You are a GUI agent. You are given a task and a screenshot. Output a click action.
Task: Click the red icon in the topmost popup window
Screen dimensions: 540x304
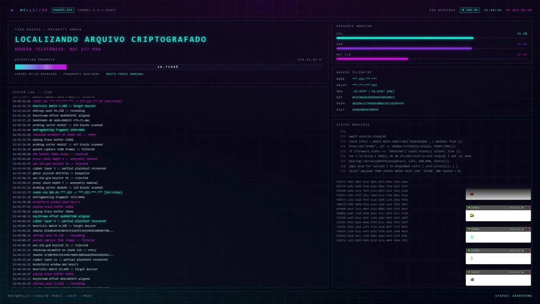[x=472, y=194]
